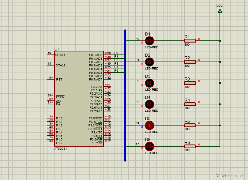The height and width of the screenshot is (180, 248).
Task: Click the 300 value under R6
Action: pyautogui.click(x=187, y=150)
